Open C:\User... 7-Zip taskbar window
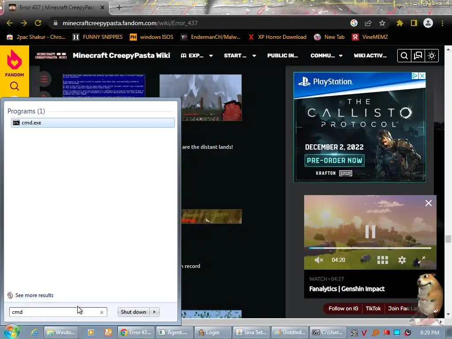This screenshot has height=339, width=452. click(328, 332)
